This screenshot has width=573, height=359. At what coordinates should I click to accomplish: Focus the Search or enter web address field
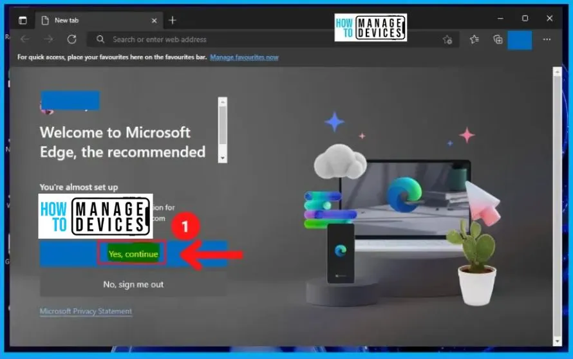tap(272, 39)
